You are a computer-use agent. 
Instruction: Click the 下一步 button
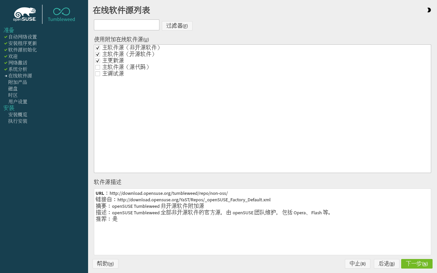(x=417, y=263)
